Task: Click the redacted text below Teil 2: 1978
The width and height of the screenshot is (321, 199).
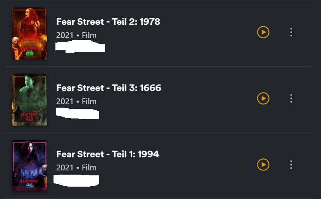Action: (x=80, y=47)
